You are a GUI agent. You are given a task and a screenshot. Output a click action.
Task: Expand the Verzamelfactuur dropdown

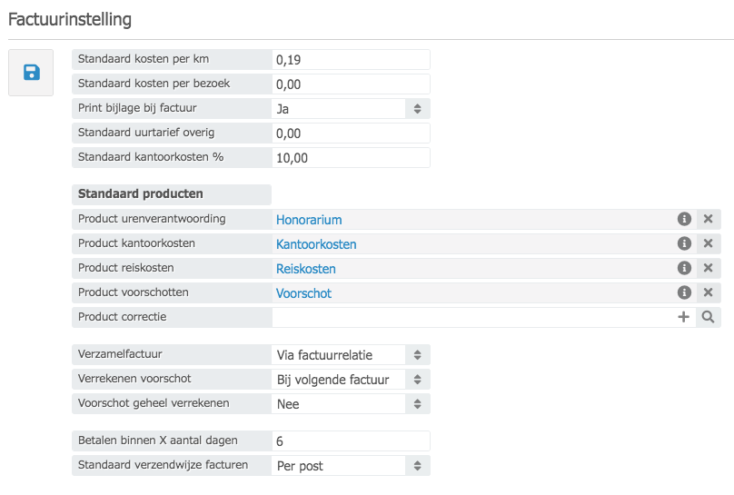pyautogui.click(x=351, y=354)
